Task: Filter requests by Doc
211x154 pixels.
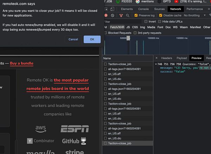Action: coord(168,27)
